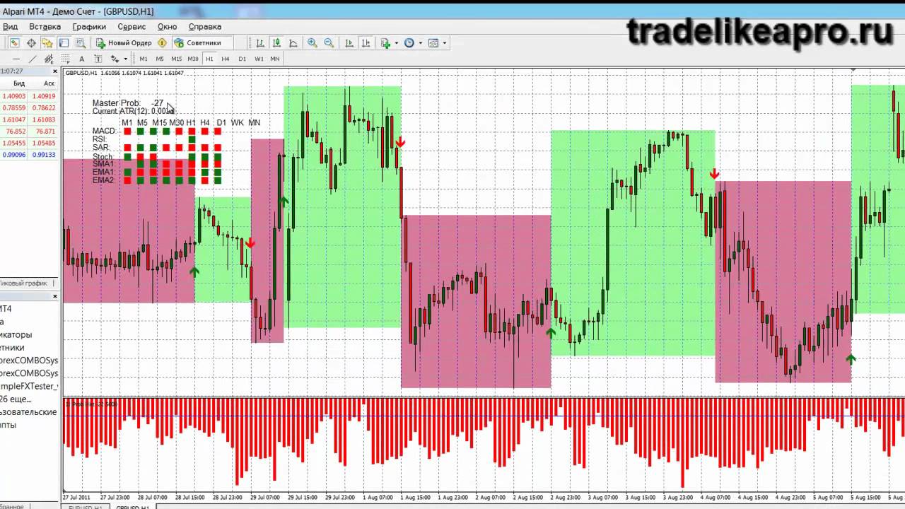This screenshot has height=509, width=905.
Task: Select the quote row with bid 0.99096
Action: [29, 155]
